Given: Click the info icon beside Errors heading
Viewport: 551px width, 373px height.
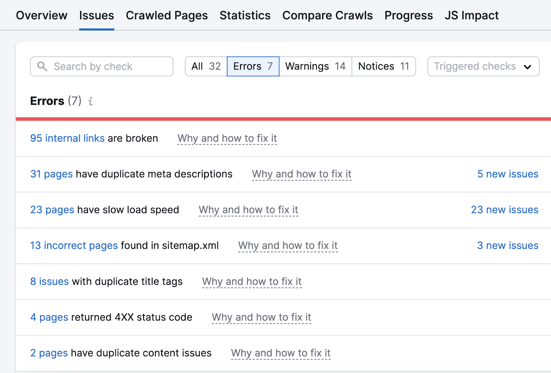Looking at the screenshot, I should pos(91,102).
